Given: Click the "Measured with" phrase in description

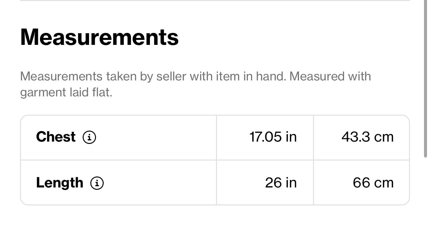Looking at the screenshot, I should 330,76.
